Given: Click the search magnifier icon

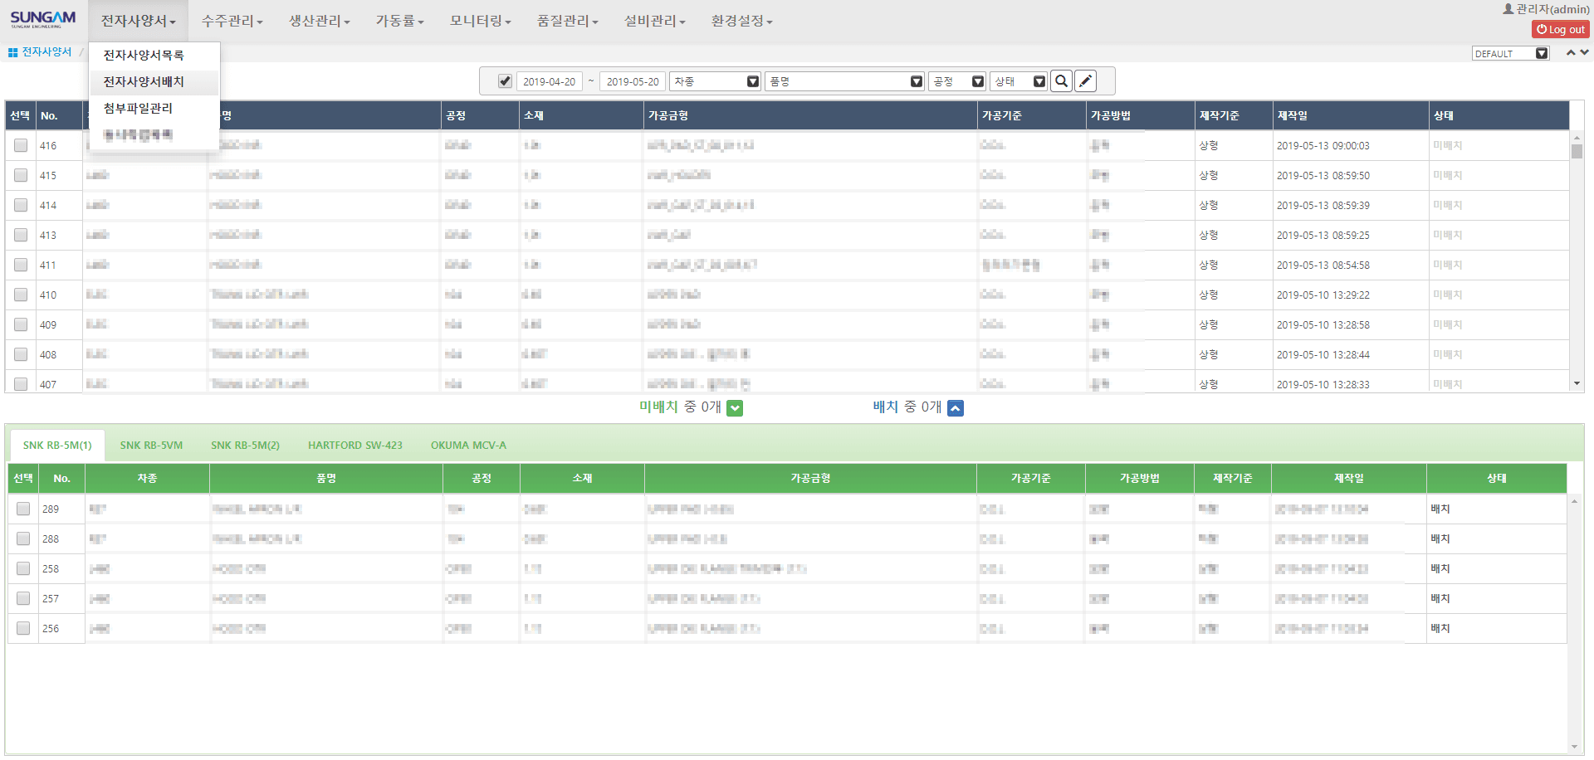Looking at the screenshot, I should coord(1061,80).
